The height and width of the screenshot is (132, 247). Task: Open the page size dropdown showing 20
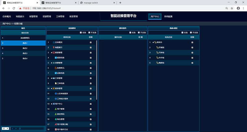coord(5,128)
